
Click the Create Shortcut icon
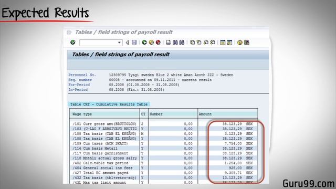(229, 43)
